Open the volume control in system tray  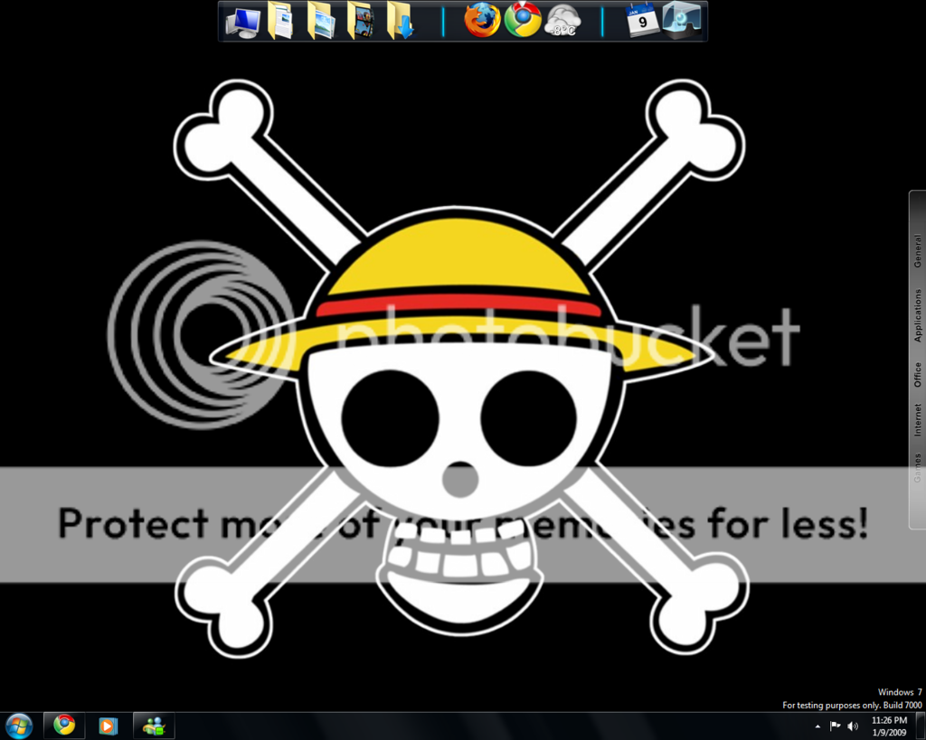click(853, 726)
